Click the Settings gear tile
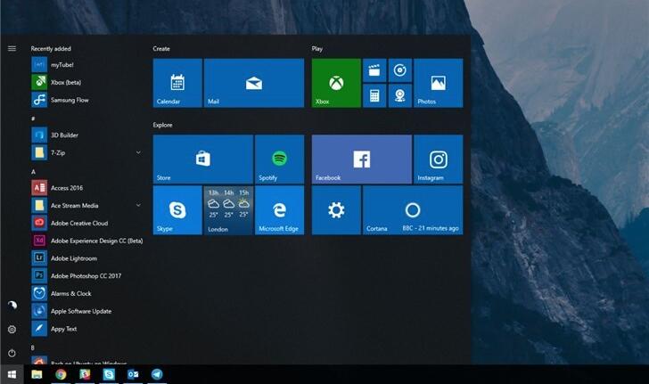 pyautogui.click(x=336, y=210)
